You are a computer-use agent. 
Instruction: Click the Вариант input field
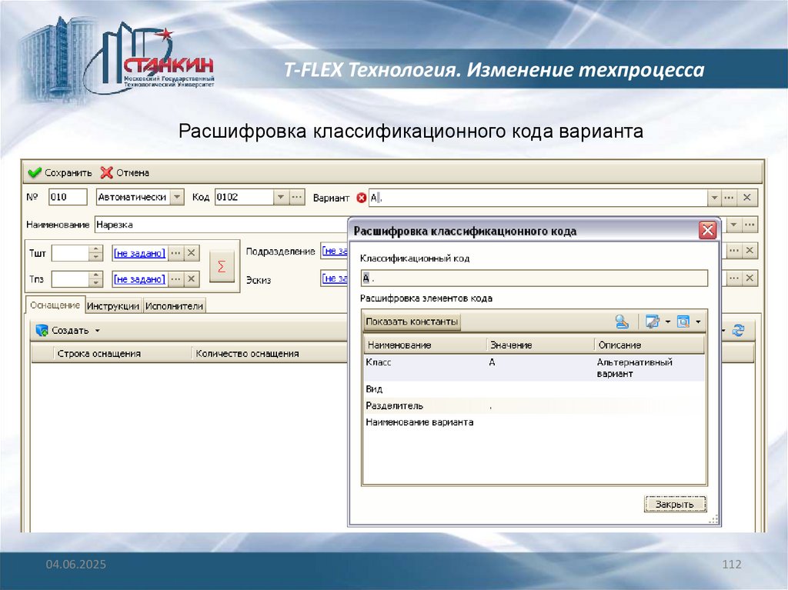[538, 198]
